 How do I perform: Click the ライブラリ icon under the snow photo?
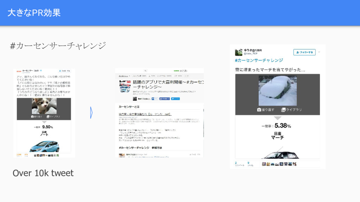(x=283, y=110)
